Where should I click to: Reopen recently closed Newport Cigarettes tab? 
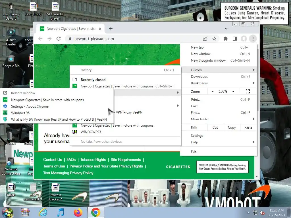click(x=125, y=86)
